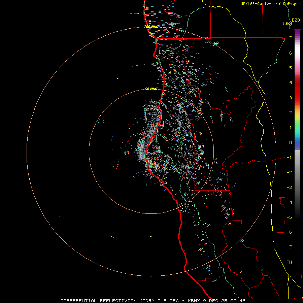
Task: Click the 3 value on color scale
Action: click(291, 98)
